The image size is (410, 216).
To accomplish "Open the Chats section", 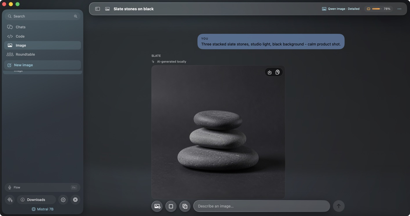I will [x=42, y=27].
